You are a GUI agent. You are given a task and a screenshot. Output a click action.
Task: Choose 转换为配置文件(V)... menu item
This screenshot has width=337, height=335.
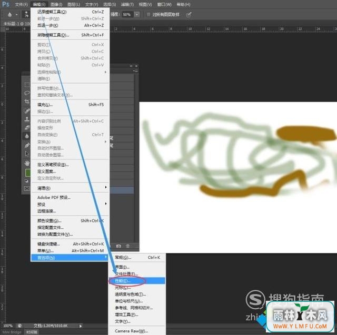click(70, 235)
